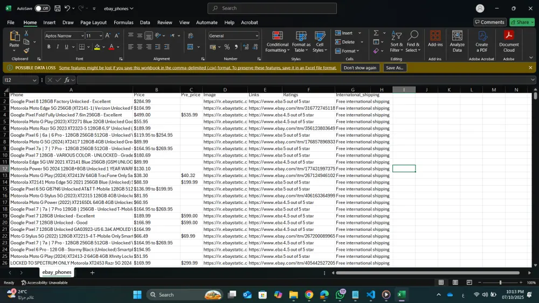Click the AutoSum sigma icon

(x=376, y=33)
